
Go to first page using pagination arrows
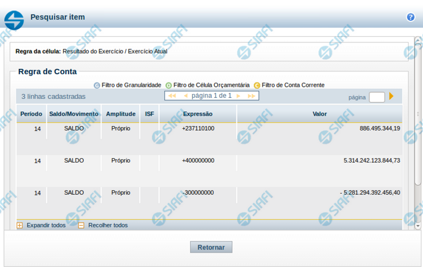[x=172, y=96]
